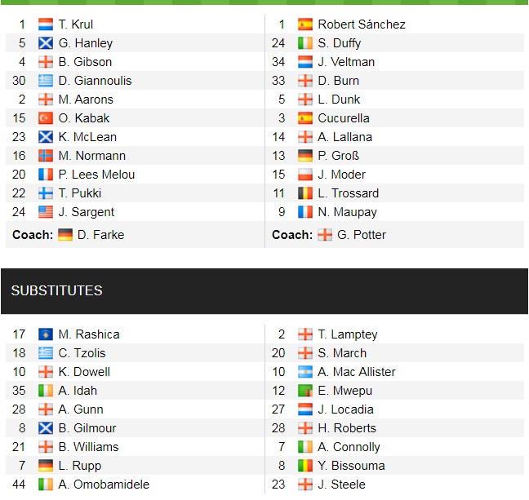Click the Argentina flag next to A. Mac Allister
Image resolution: width=529 pixels, height=500 pixels.
305,372
